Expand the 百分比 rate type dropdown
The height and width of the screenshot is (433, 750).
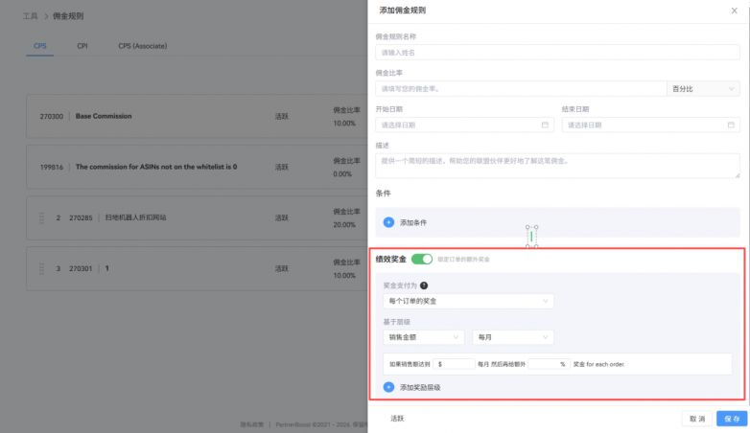click(x=703, y=88)
